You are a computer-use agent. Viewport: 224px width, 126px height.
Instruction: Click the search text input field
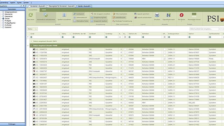coord(204,29)
